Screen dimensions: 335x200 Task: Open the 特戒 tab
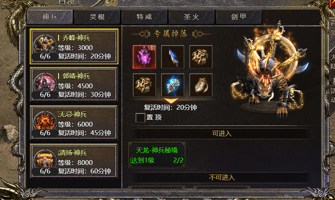tap(144, 17)
